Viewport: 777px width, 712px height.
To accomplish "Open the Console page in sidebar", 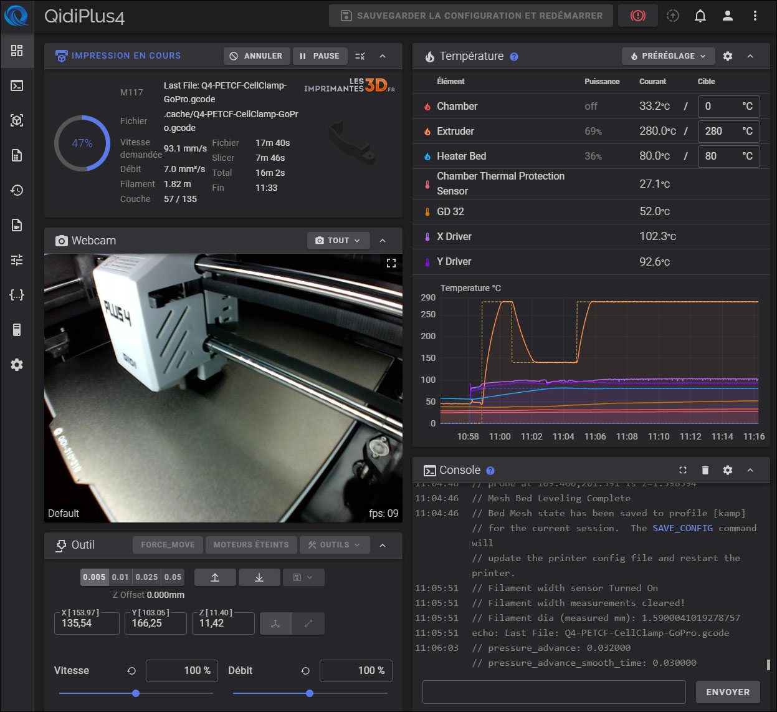I will click(17, 85).
